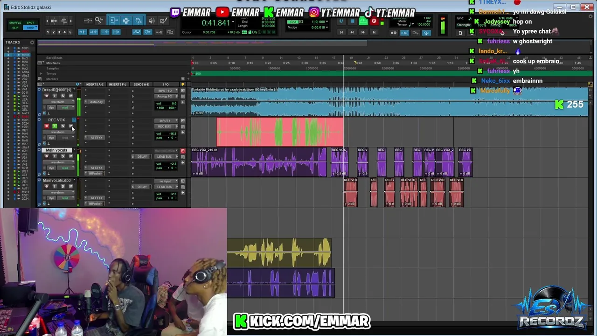Click INSERTS F-J column header

[x=118, y=84]
